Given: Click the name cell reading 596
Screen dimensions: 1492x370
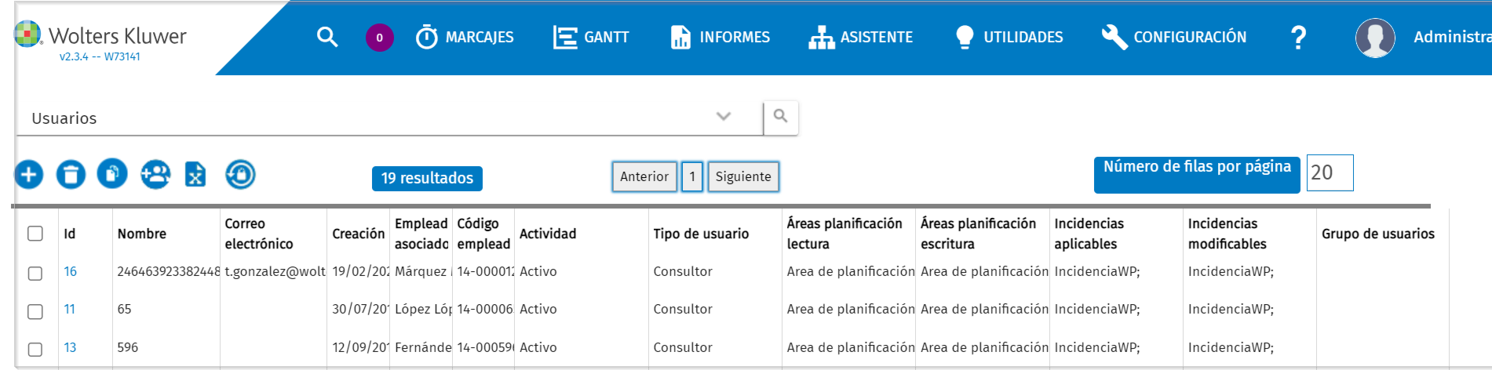Looking at the screenshot, I should click(128, 347).
